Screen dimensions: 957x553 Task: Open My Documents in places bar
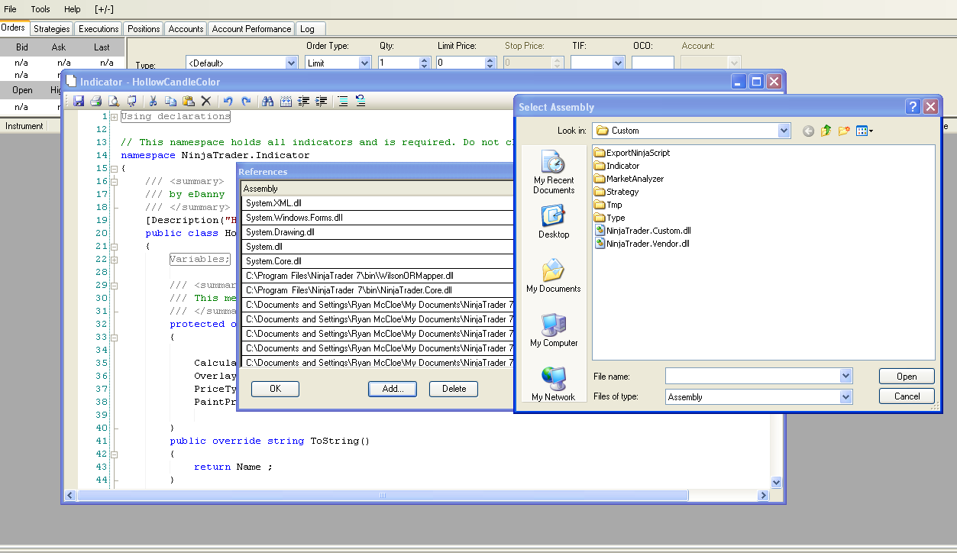pos(554,276)
